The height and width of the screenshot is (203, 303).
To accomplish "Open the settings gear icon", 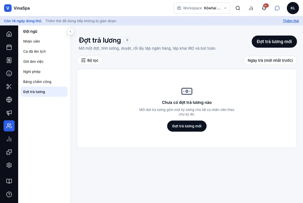I will click(x=9, y=165).
